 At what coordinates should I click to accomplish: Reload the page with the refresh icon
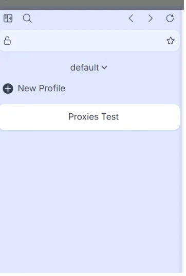(x=170, y=19)
